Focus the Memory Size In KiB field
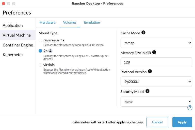This screenshot has width=195, height=130. coord(156,62)
